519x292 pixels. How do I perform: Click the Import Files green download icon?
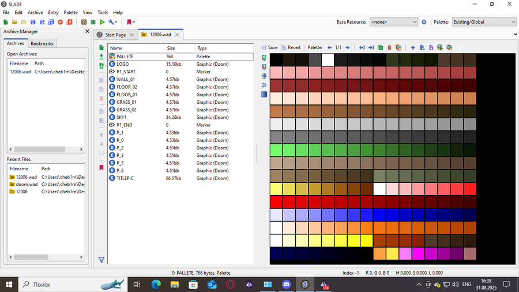coord(101,57)
